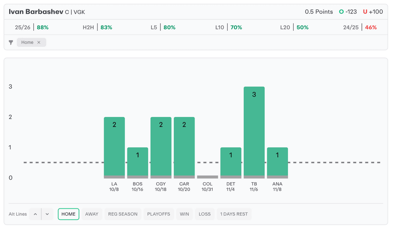Image resolution: width=393 pixels, height=231 pixels.
Task: Remove the Home filter chip
Action: pyautogui.click(x=39, y=43)
